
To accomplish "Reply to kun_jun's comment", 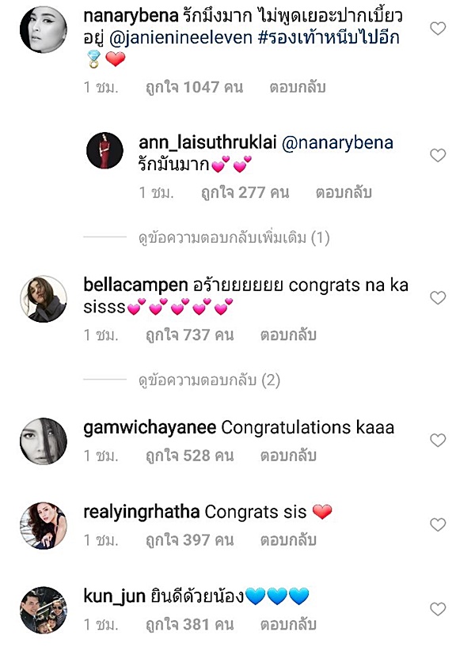I will click(288, 625).
